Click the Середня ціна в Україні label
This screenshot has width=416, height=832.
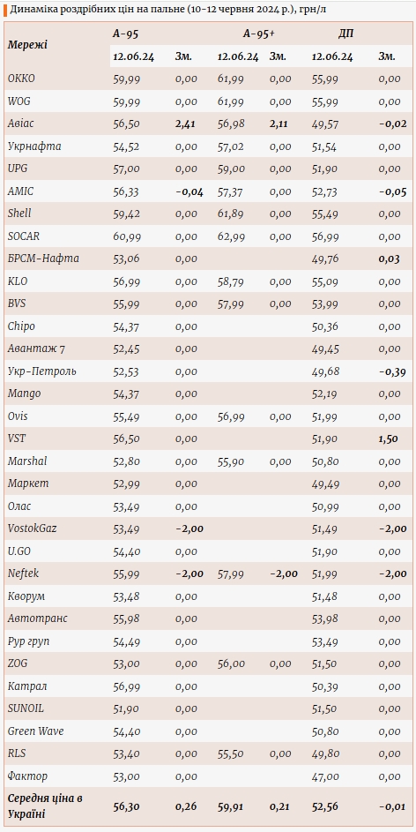click(46, 806)
